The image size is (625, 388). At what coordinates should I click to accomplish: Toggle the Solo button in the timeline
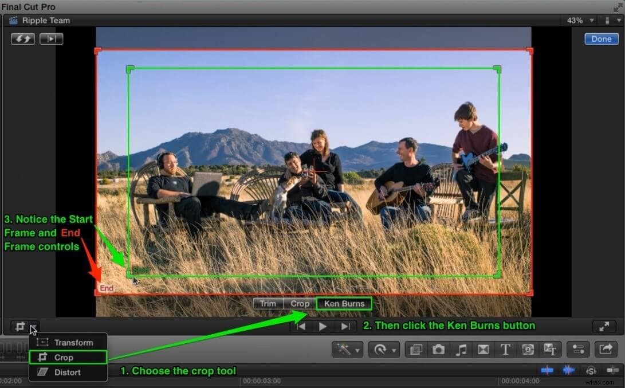click(591, 370)
